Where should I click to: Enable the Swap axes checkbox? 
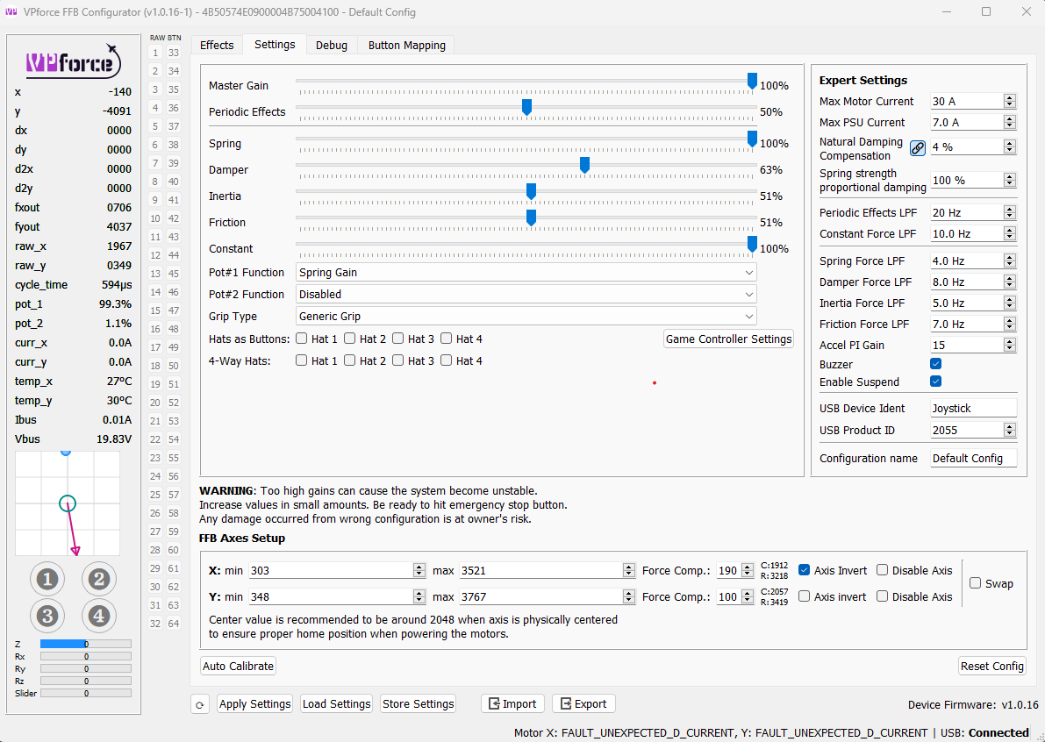976,583
